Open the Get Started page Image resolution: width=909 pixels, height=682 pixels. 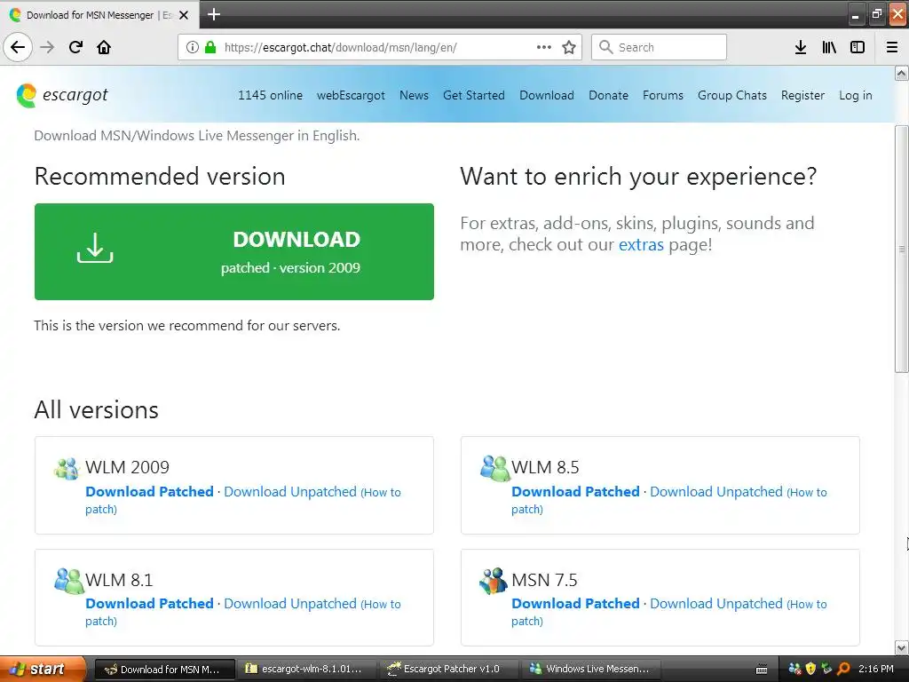tap(474, 95)
